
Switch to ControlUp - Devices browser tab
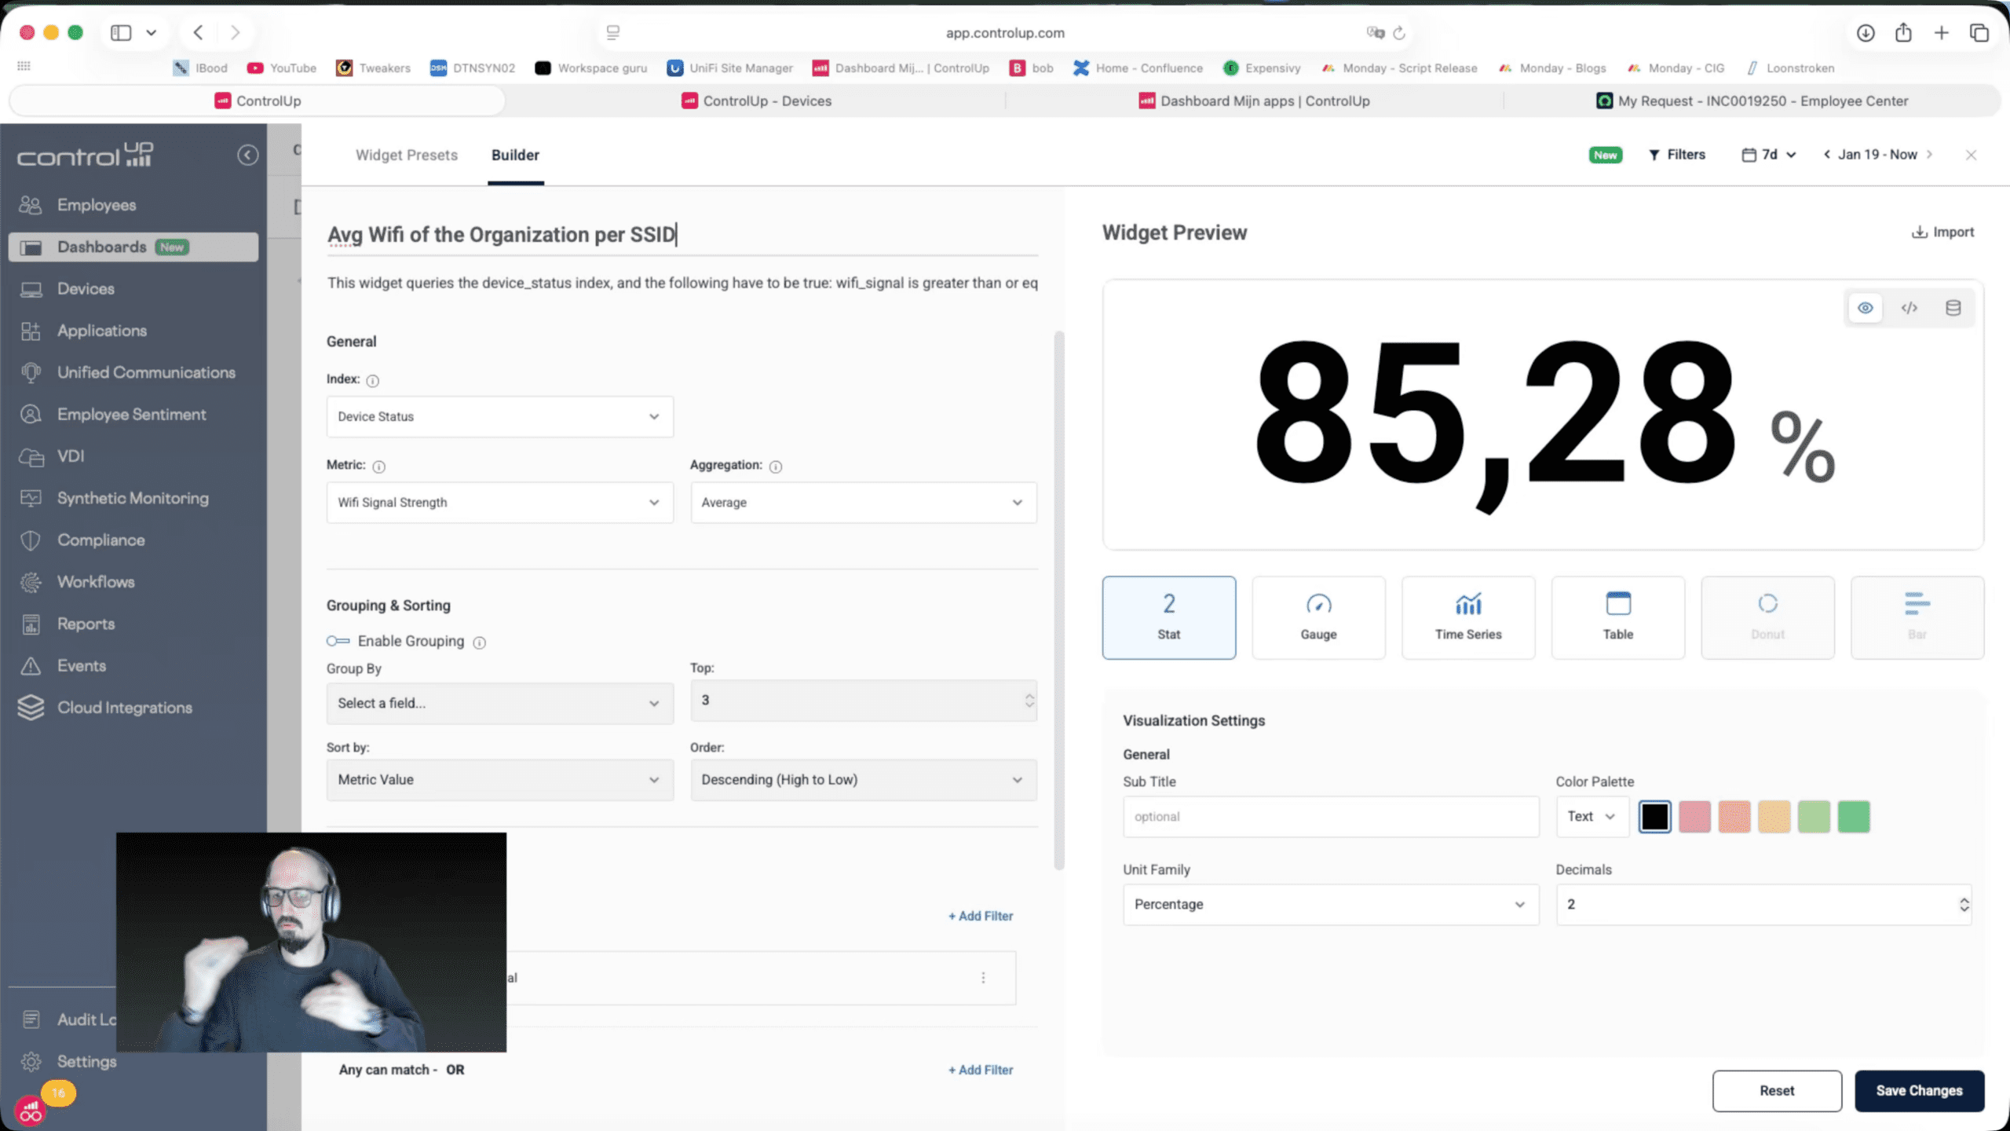click(757, 101)
